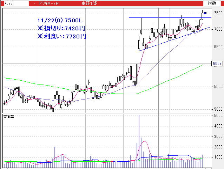Viewport: 224px width, 169px height.
Task: Click the tallest volume spike bar
Action: [x=139, y=140]
